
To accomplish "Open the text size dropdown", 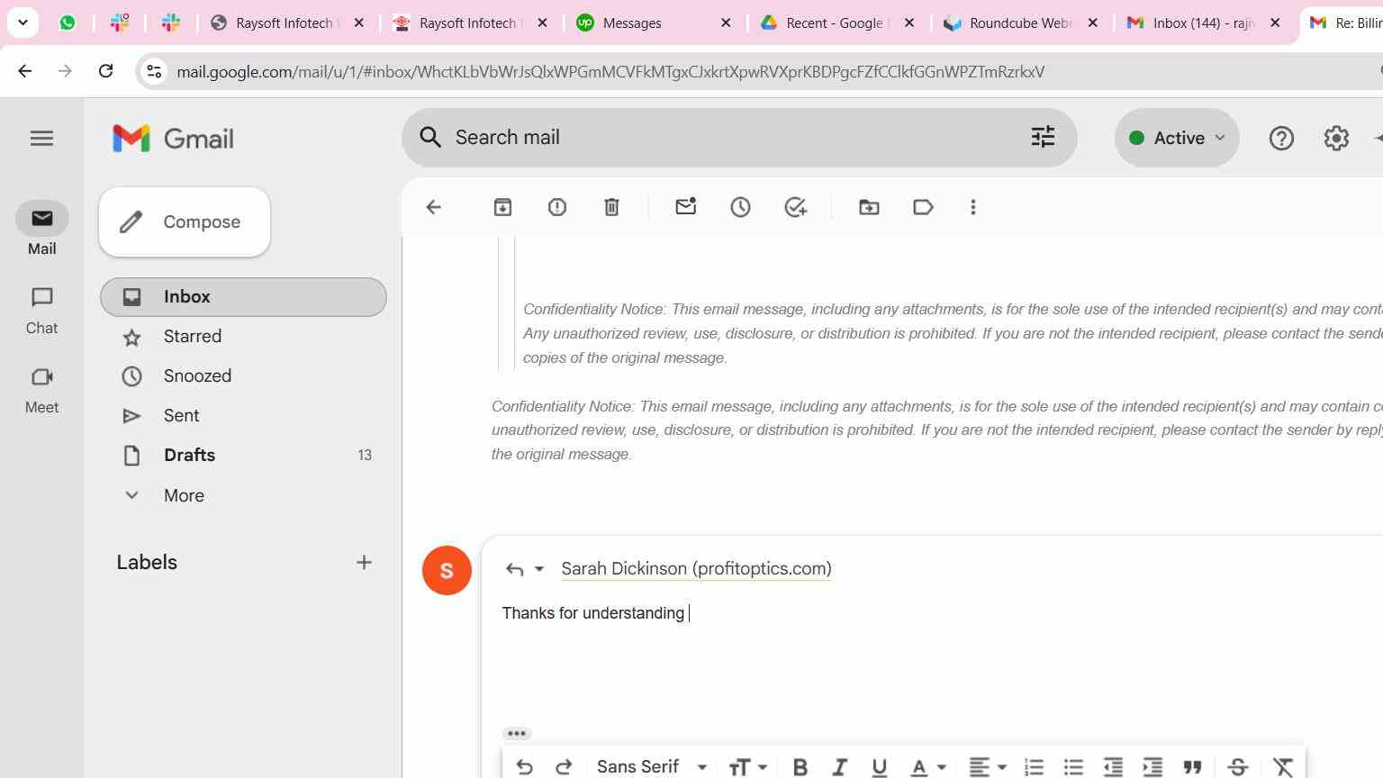I will click(x=747, y=766).
